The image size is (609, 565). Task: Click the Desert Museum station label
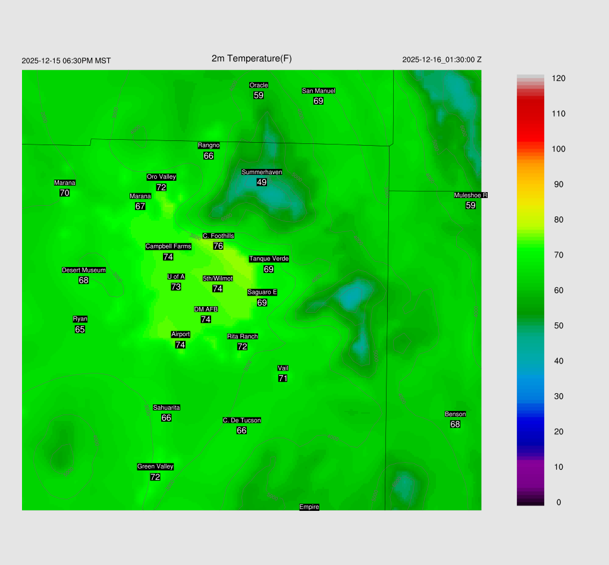(x=83, y=270)
